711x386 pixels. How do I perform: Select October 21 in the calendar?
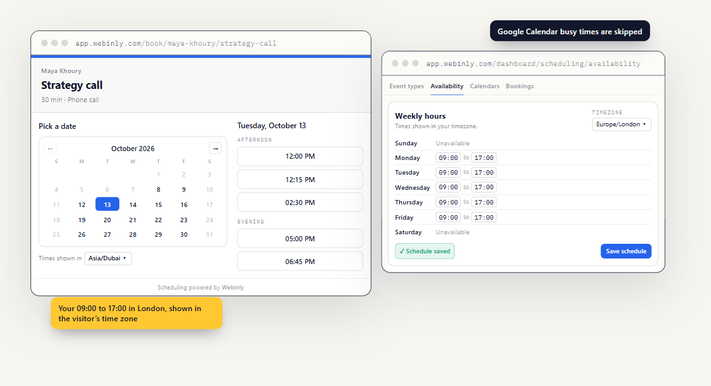(133, 220)
